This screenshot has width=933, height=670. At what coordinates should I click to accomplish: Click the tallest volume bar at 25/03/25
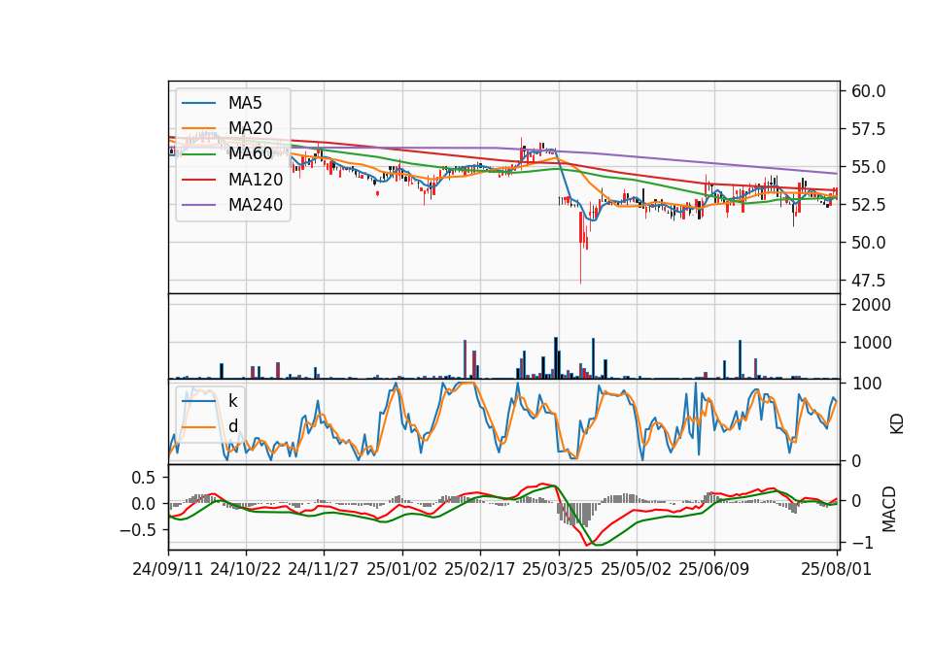(556, 358)
